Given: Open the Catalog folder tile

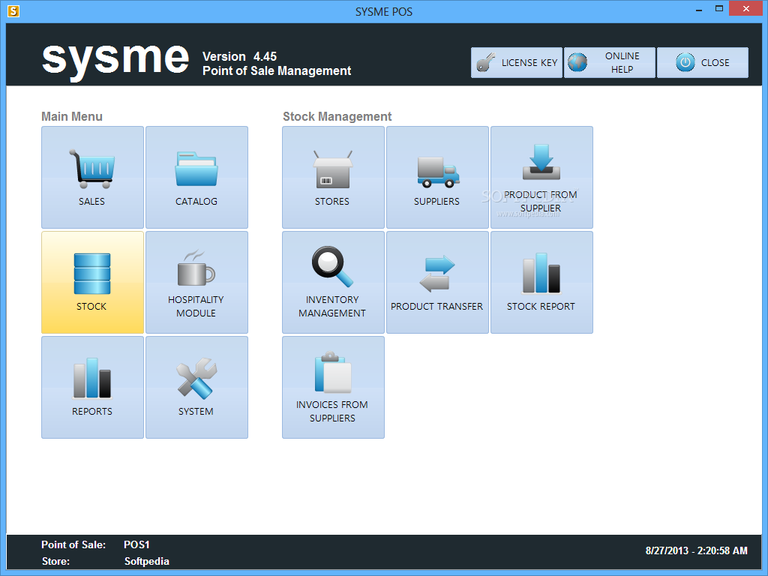Looking at the screenshot, I should coord(197,177).
